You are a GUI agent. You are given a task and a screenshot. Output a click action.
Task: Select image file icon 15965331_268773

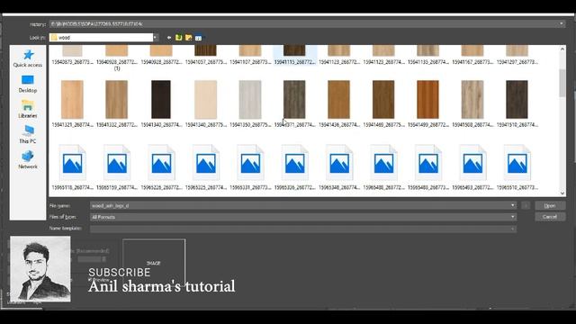(250, 162)
